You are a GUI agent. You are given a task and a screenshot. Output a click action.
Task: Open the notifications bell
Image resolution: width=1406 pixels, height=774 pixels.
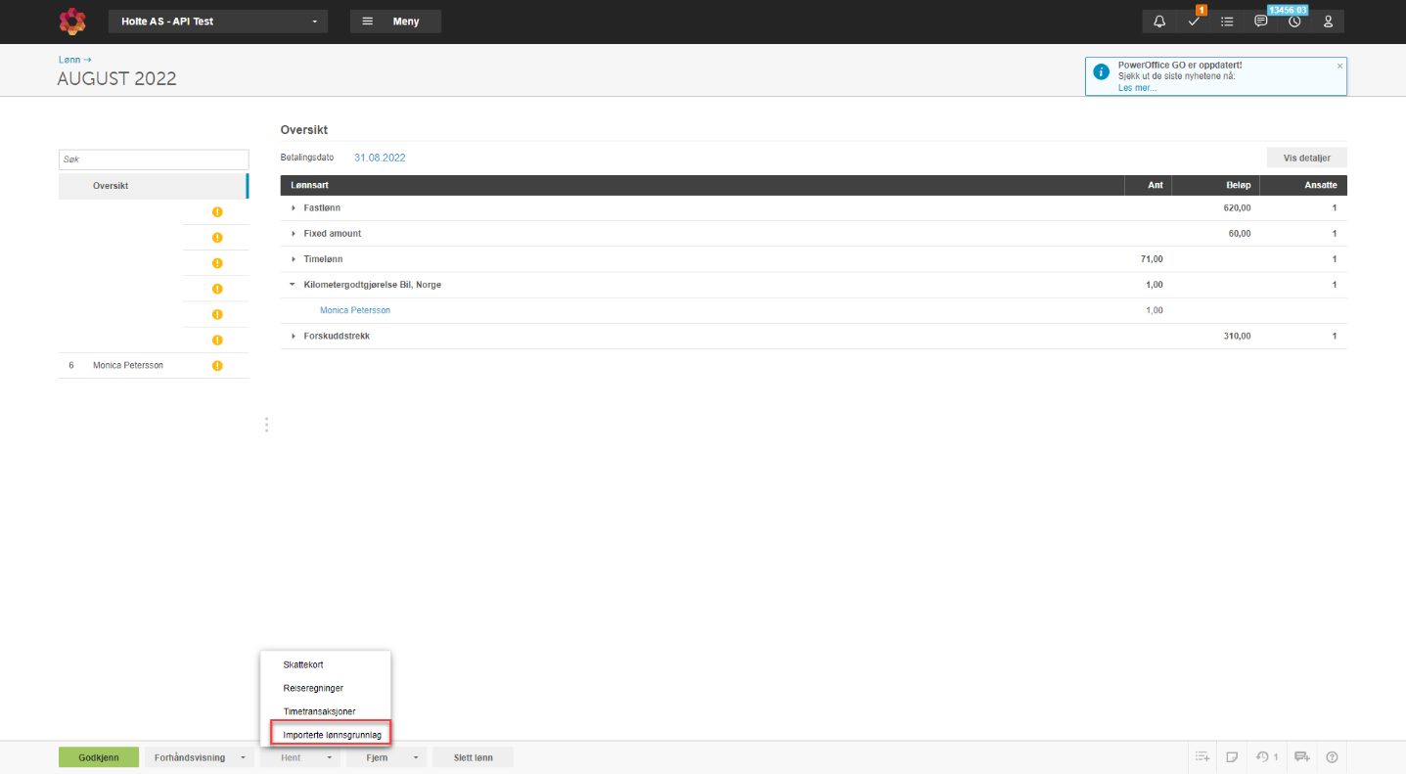(x=1159, y=22)
